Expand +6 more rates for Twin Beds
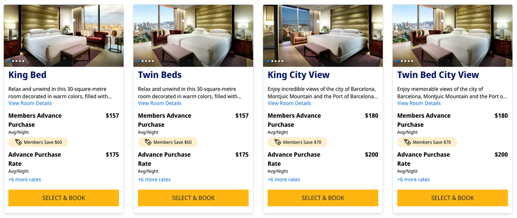The width and height of the screenshot is (517, 218). pos(154,180)
